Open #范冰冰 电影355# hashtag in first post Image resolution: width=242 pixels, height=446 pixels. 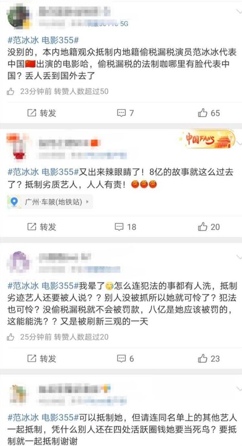pyautogui.click(x=43, y=41)
